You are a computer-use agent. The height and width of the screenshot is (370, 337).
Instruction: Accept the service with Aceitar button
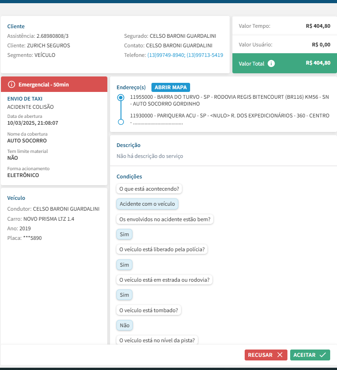click(310, 355)
